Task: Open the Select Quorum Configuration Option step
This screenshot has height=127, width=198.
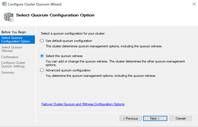Action: [16, 40]
